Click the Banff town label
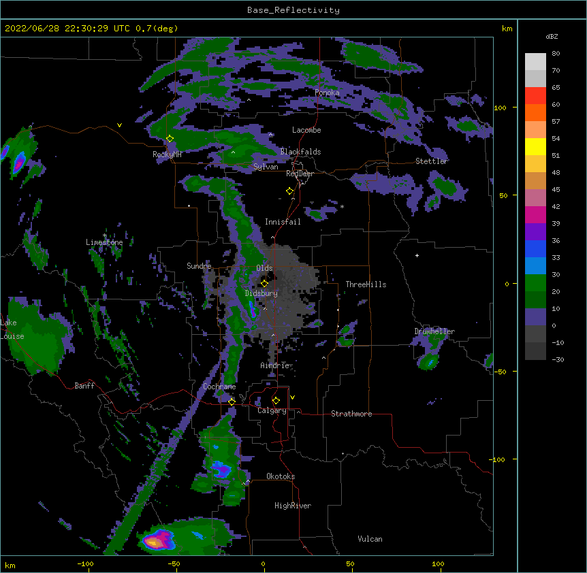 84,386
